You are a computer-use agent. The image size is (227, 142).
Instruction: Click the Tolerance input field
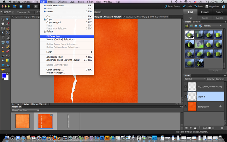point(31,12)
